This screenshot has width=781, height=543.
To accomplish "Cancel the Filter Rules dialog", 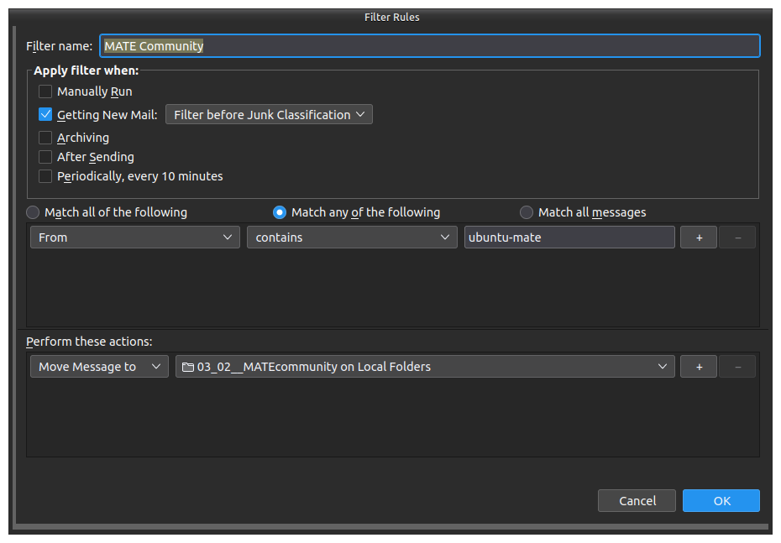I will [x=637, y=501].
